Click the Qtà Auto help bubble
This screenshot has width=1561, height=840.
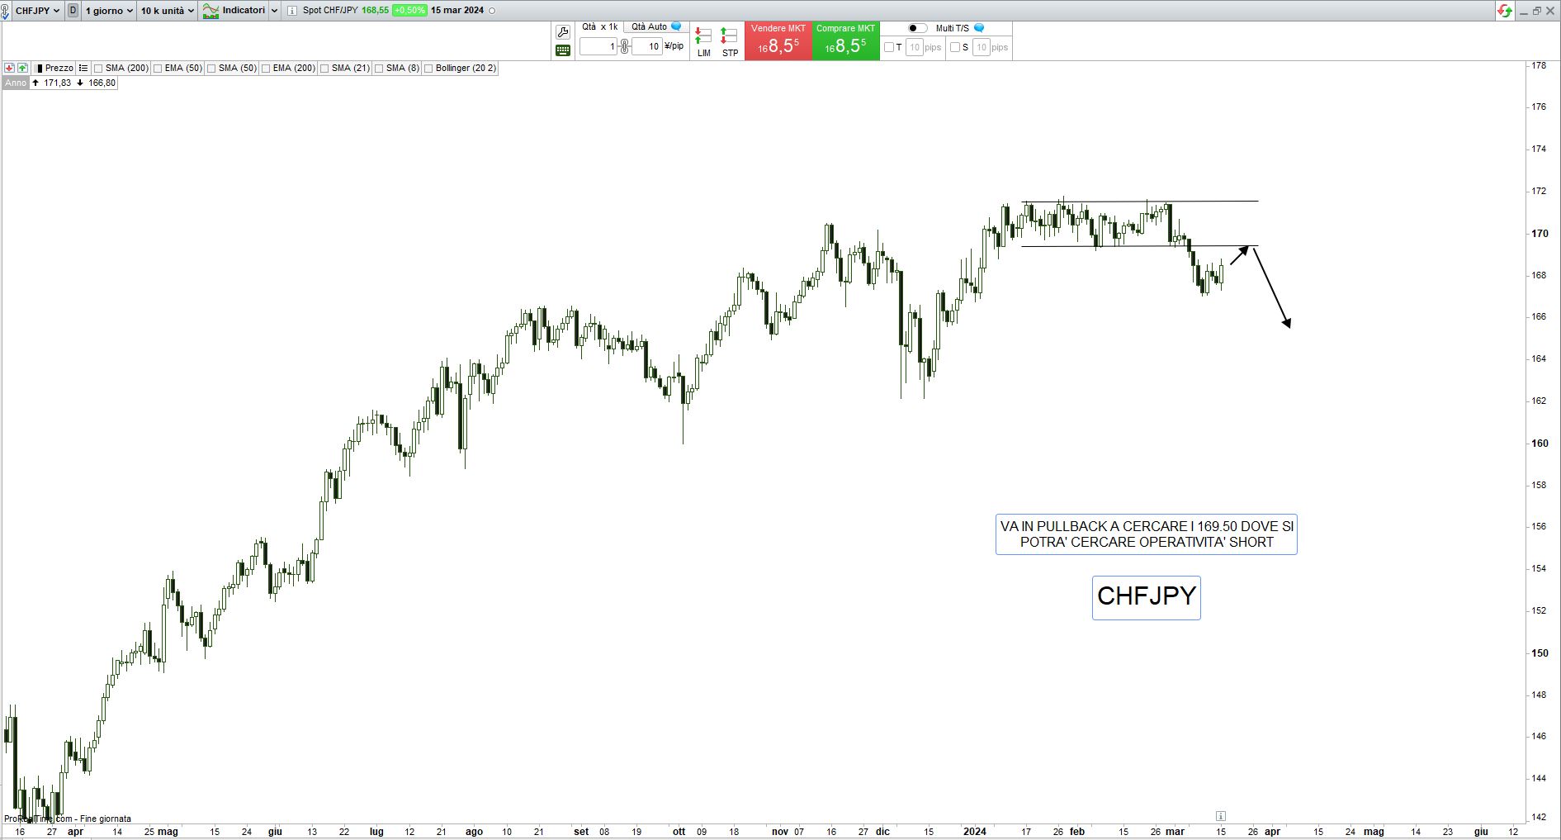(677, 26)
